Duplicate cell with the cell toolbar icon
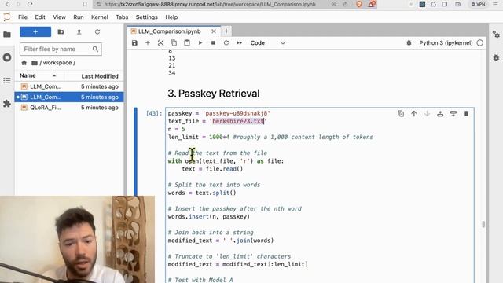The image size is (503, 283). [401, 113]
